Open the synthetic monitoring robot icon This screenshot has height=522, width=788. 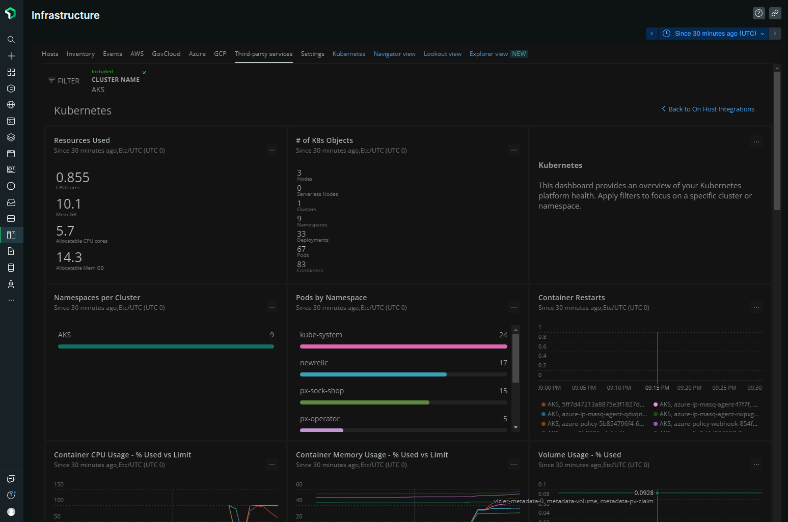(x=11, y=284)
